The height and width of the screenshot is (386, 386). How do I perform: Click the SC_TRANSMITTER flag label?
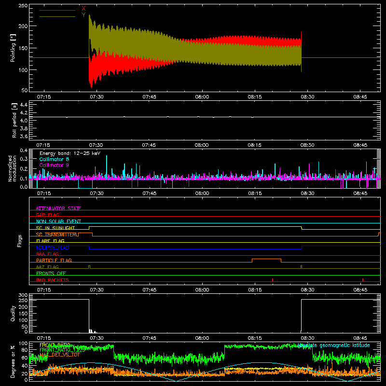[57, 234]
